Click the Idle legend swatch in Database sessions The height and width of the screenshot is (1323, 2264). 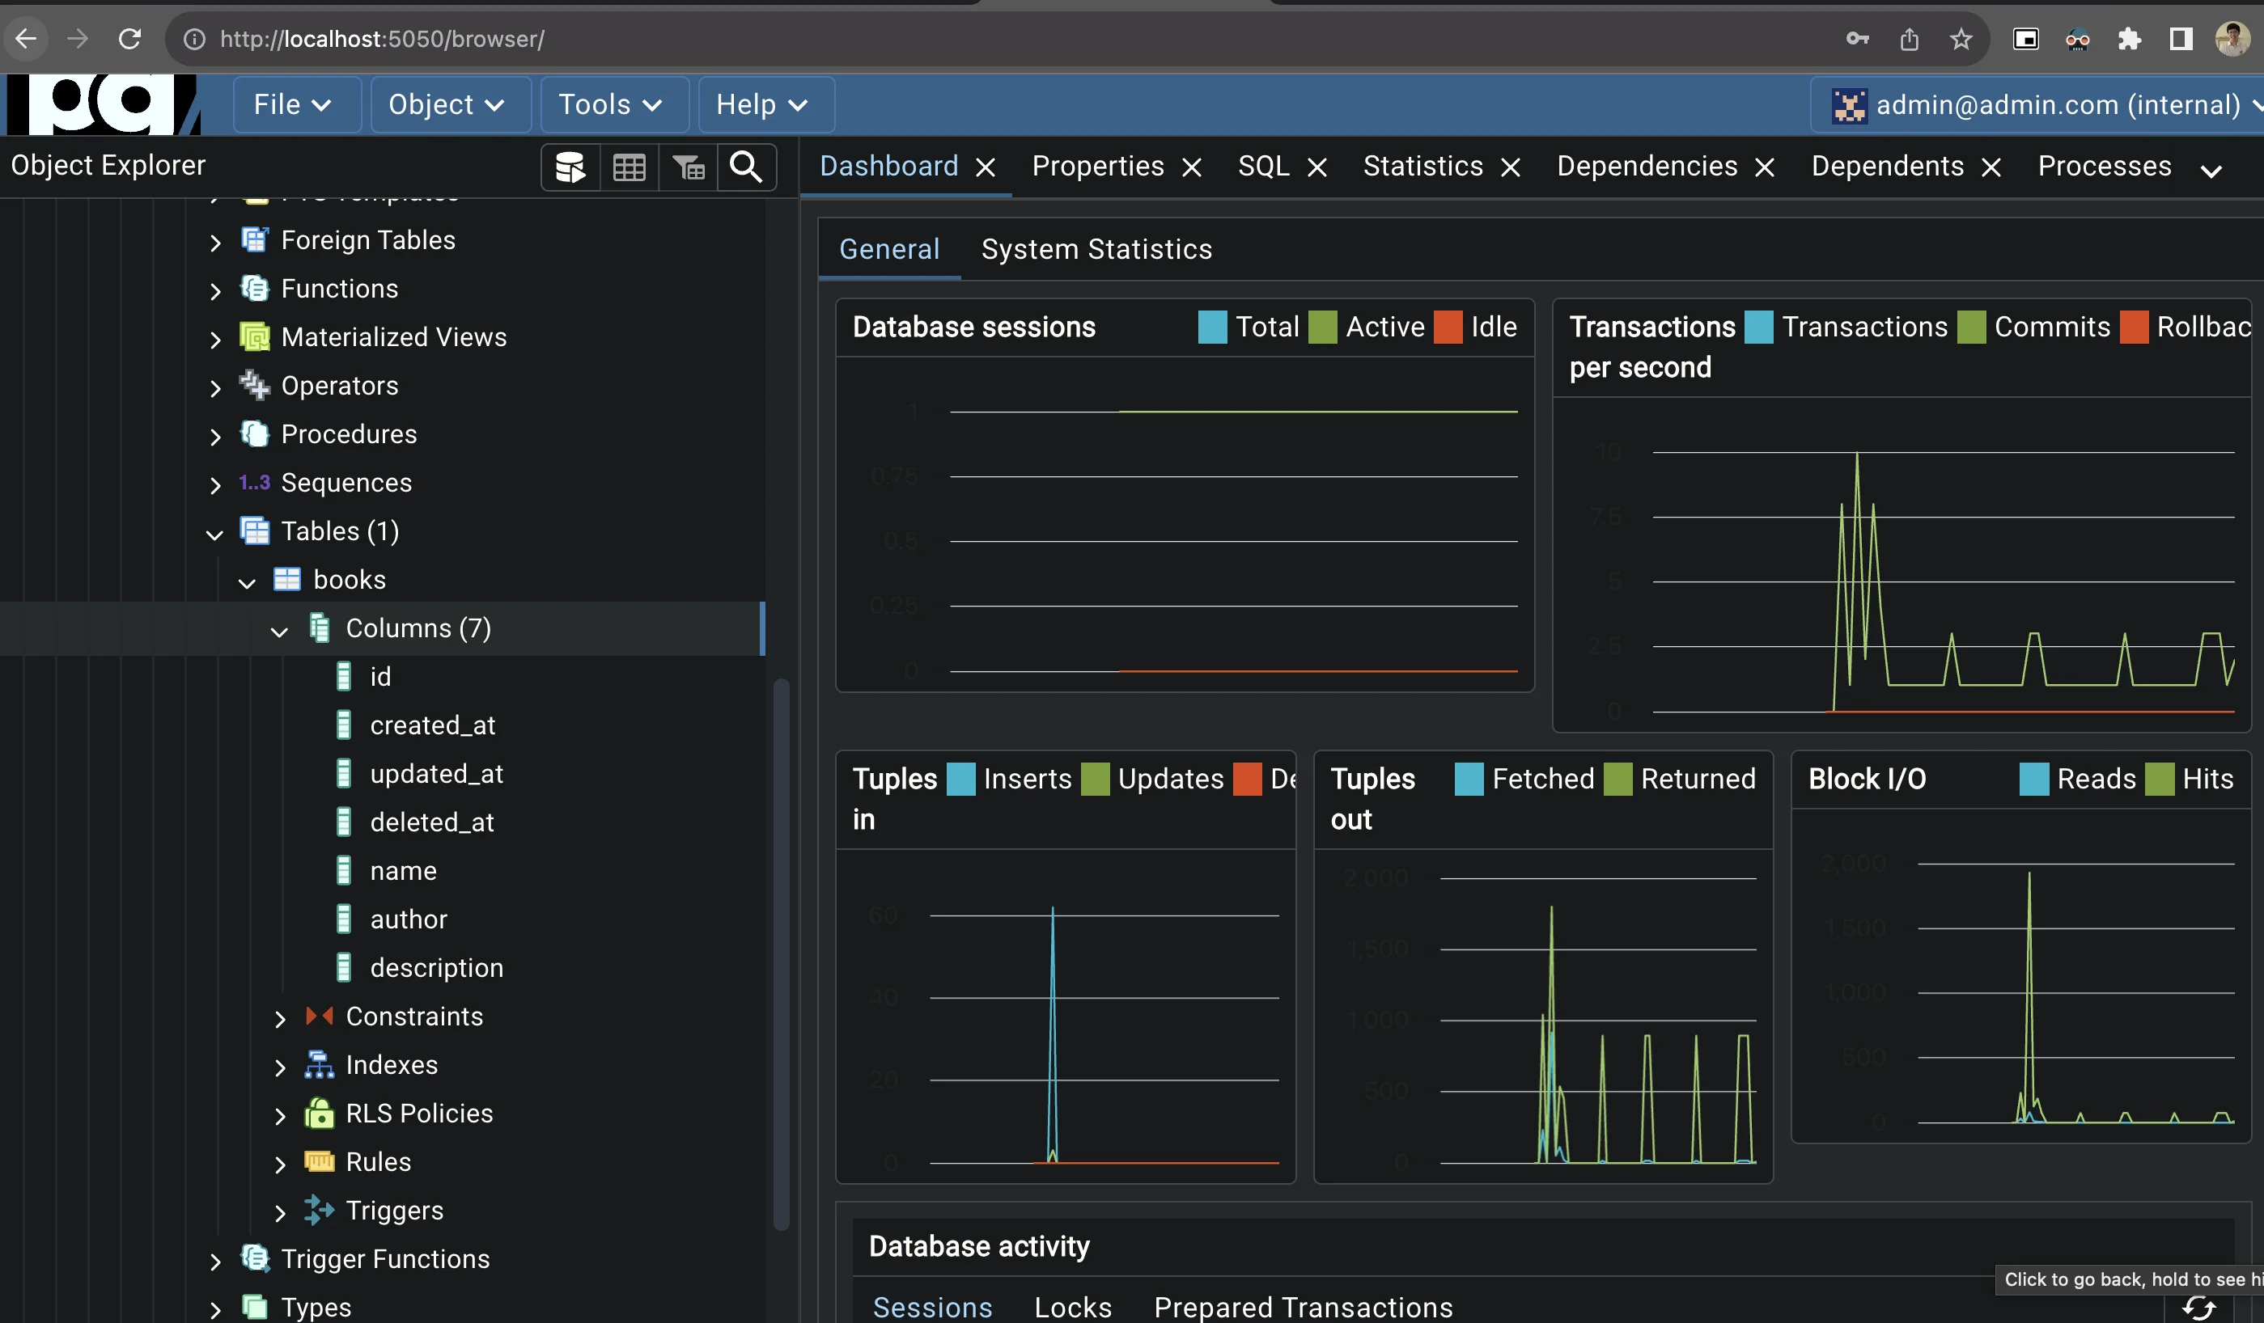coord(1448,327)
